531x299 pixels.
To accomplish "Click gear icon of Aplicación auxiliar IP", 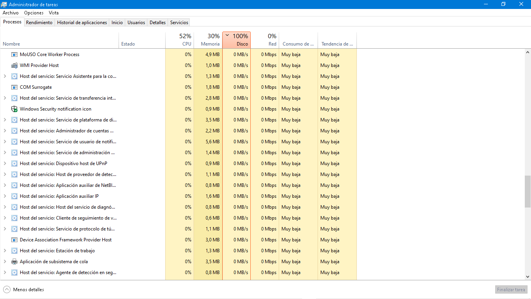I will (x=14, y=196).
